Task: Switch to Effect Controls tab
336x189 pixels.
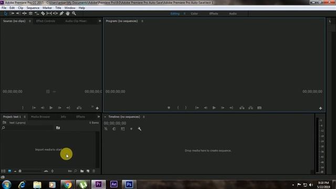Action: pyautogui.click(x=46, y=21)
